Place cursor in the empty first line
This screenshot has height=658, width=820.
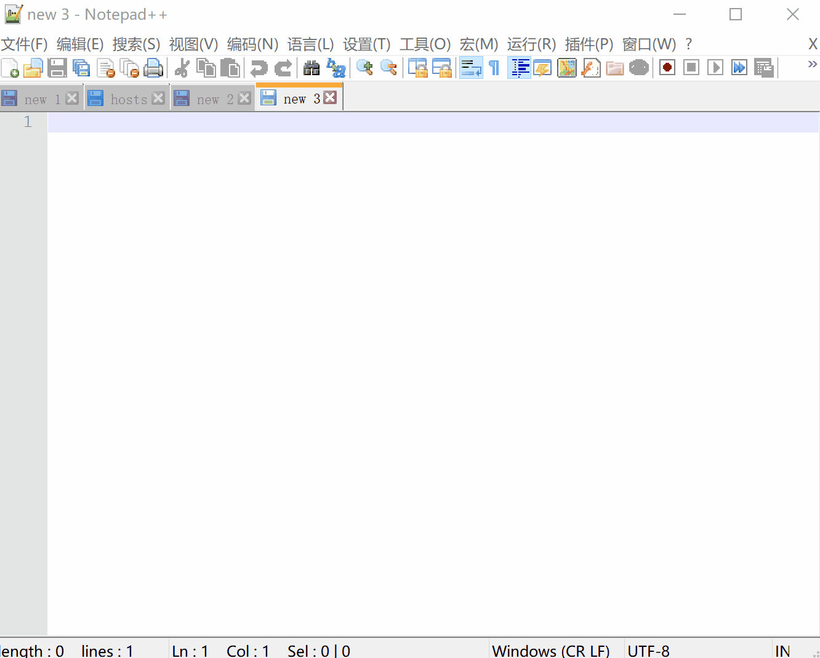[433, 122]
